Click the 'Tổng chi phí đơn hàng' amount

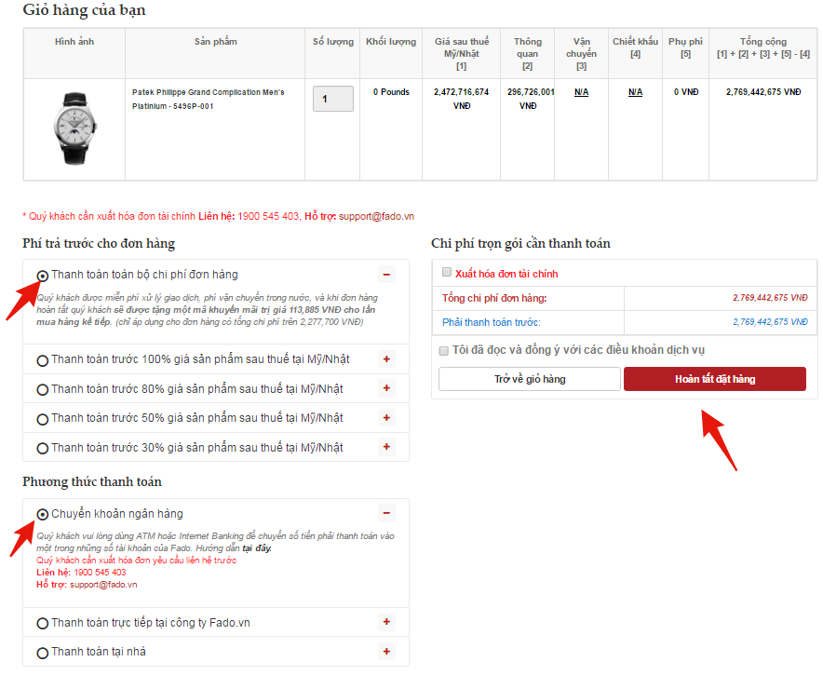[770, 298]
